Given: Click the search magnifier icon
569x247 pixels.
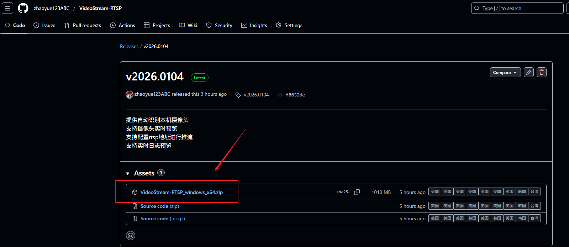Looking at the screenshot, I should tap(477, 8).
